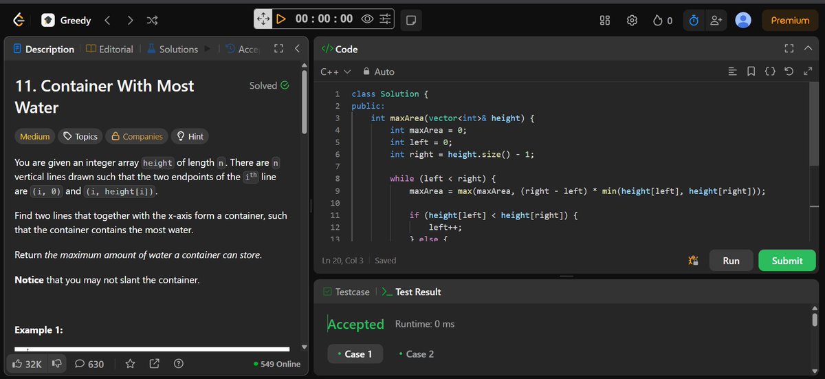825x379 pixels.
Task: Click the Medium difficulty tag
Action: [x=34, y=136]
